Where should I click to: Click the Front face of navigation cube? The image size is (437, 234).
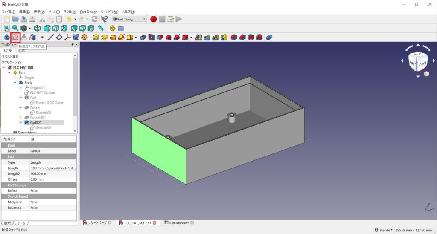tap(422, 64)
